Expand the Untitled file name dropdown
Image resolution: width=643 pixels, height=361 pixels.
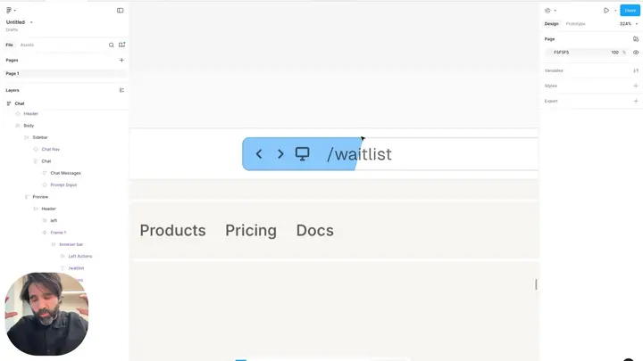tap(31, 22)
